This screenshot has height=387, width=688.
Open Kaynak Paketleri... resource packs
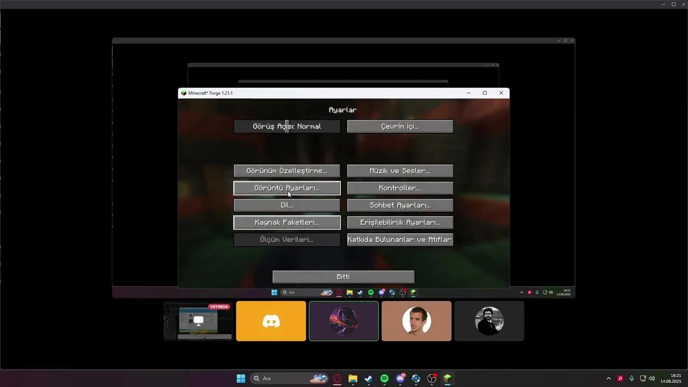click(287, 223)
